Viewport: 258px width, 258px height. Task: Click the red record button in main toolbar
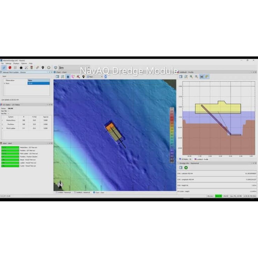point(10,68)
